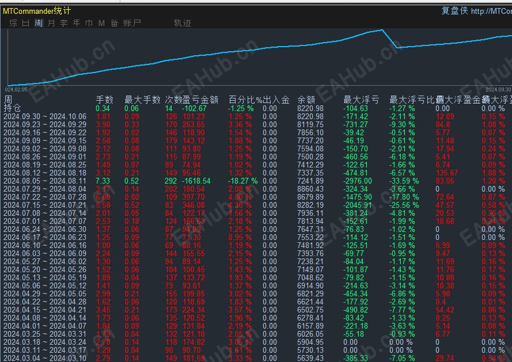Switch to the 日 daily tab

click(x=26, y=23)
